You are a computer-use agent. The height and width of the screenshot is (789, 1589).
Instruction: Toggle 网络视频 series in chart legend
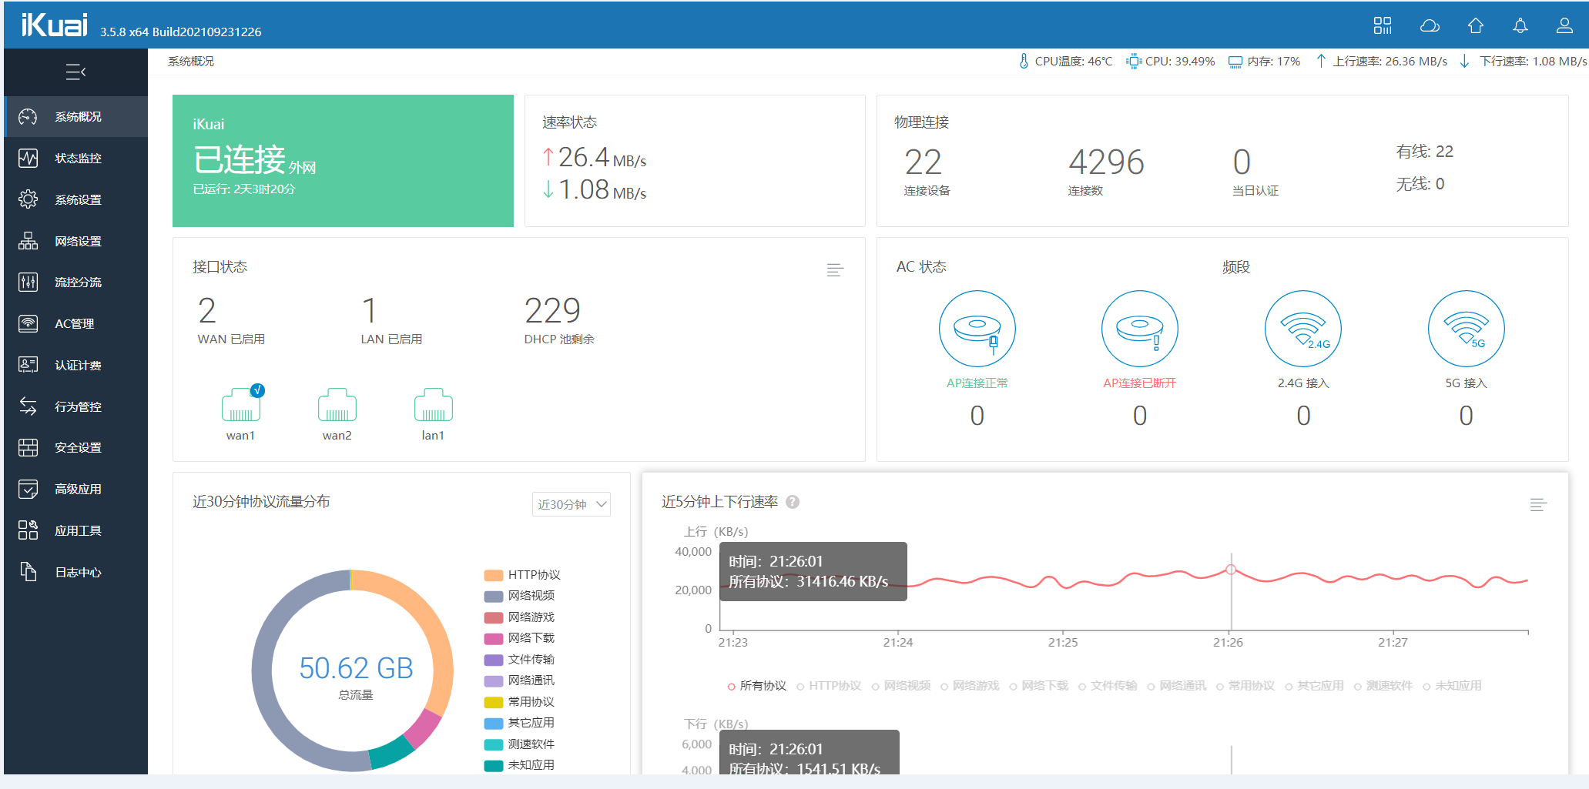click(901, 686)
